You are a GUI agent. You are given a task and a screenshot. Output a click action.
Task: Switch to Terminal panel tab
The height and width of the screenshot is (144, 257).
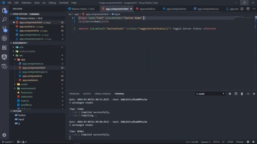coord(119,94)
